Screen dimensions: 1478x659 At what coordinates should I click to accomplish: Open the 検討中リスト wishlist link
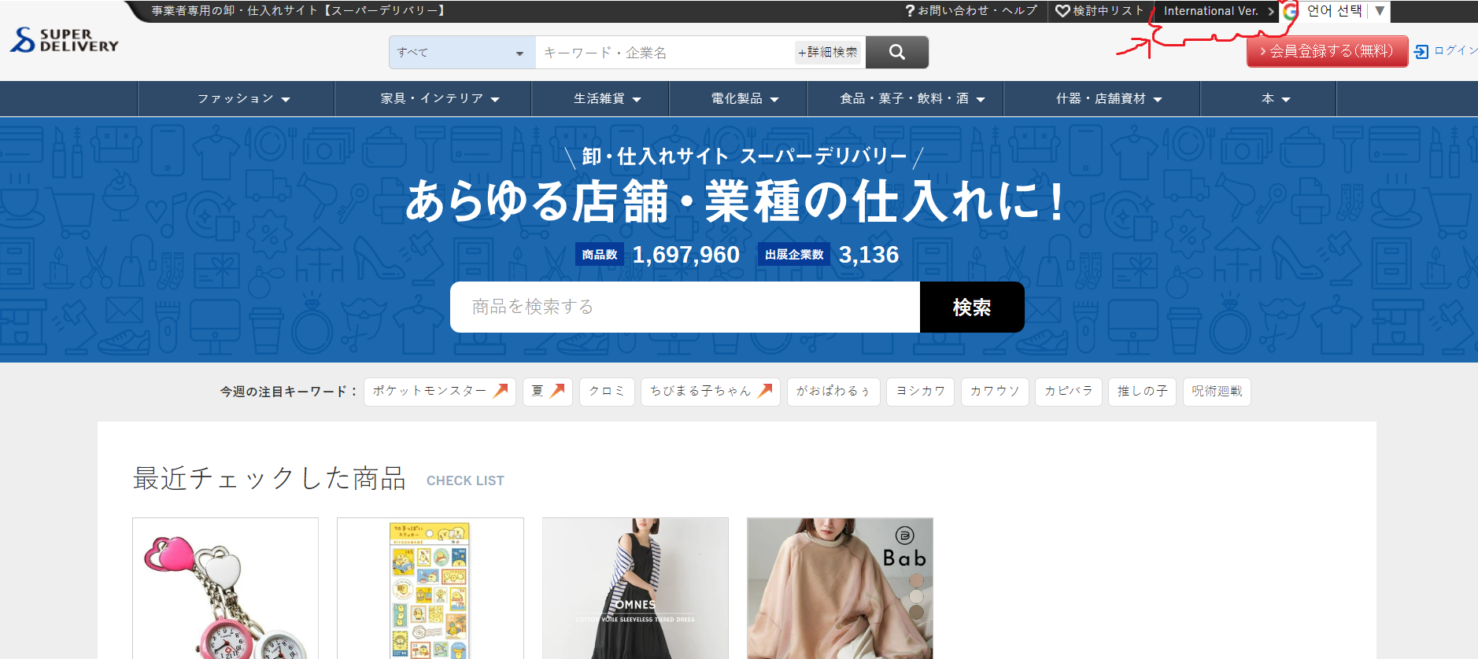point(1099,11)
